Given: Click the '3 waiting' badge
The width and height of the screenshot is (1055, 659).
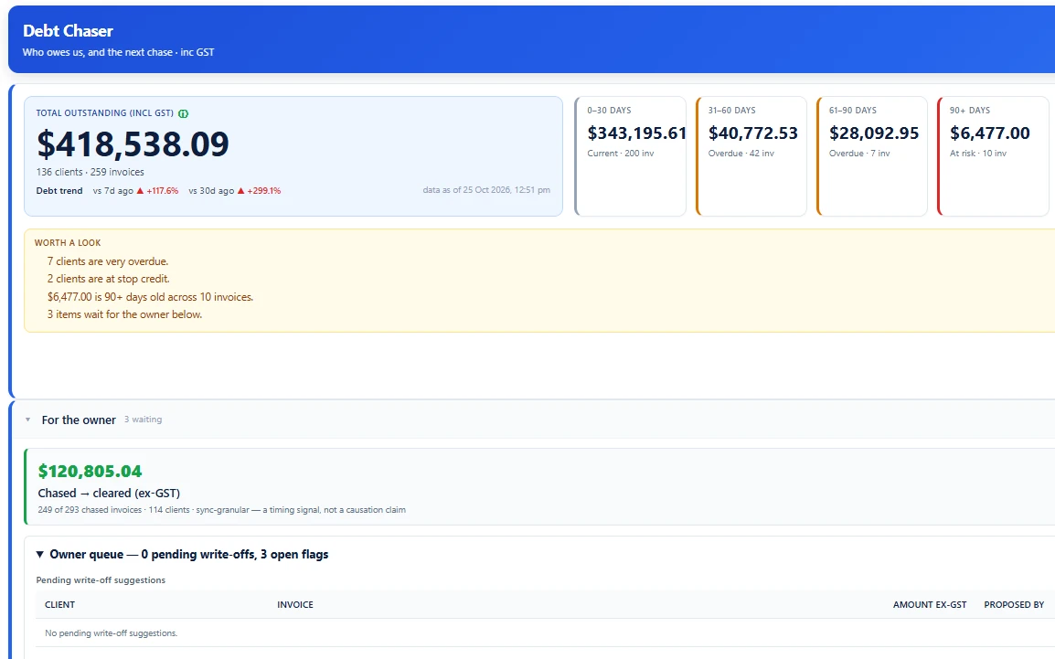Looking at the screenshot, I should click(144, 420).
